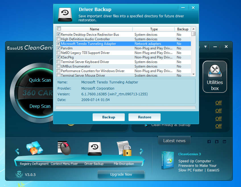Viewport: 241px width, 187px height.
Task: Check Performance Counters for Windows Driver
Action: click(x=58, y=71)
